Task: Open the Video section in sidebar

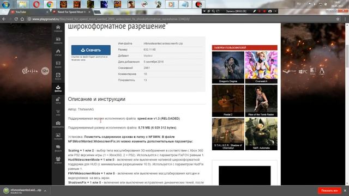Action: coord(58,64)
